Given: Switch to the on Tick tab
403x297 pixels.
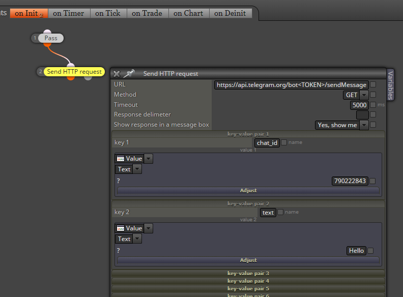Looking at the screenshot, I should click(108, 13).
